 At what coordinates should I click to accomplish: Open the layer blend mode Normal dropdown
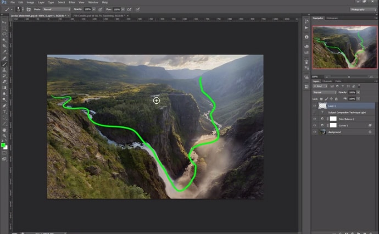pyautogui.click(x=323, y=92)
